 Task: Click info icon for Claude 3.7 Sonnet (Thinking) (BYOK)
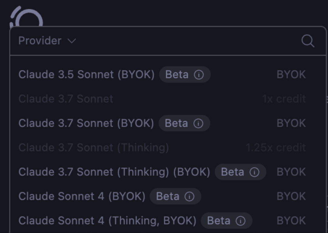254,172
